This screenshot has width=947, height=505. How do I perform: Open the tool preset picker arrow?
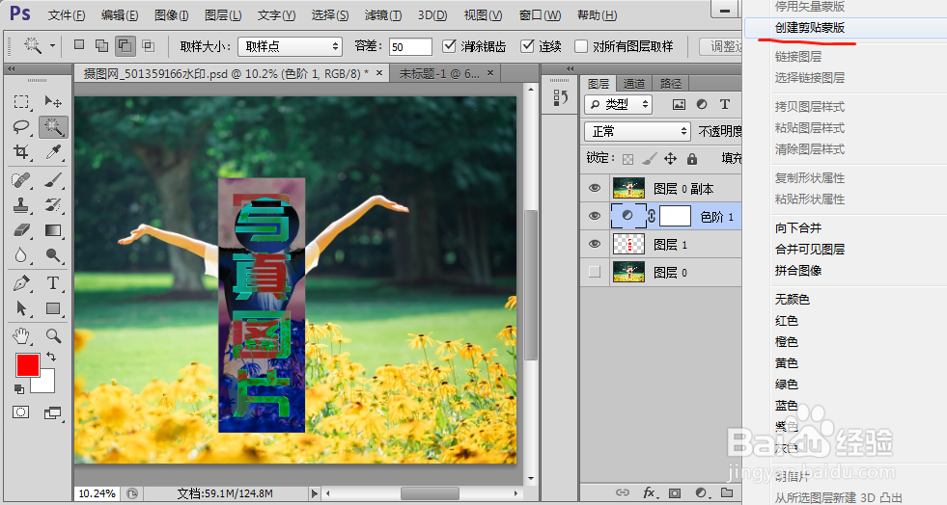[x=52, y=46]
